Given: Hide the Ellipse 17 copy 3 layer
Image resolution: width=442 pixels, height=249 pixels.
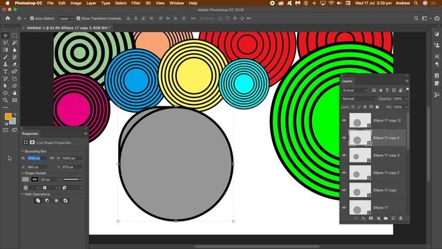Looking at the screenshot, I should click(344, 155).
